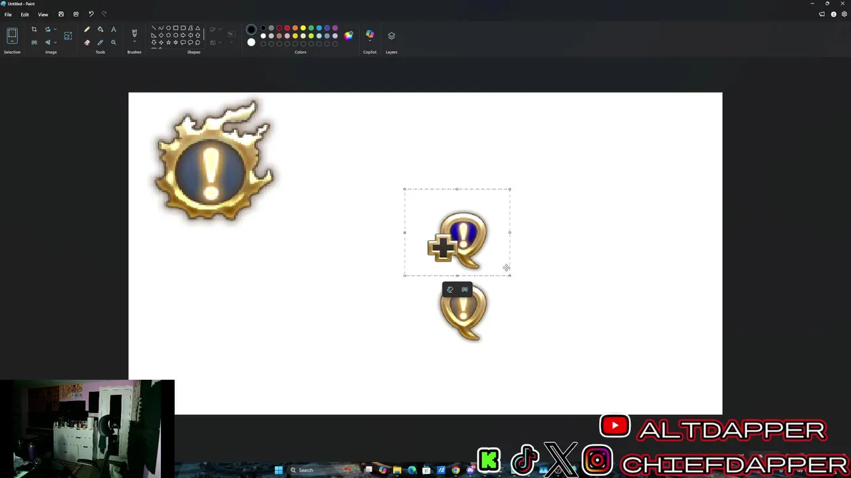Click the Copilot icon
The height and width of the screenshot is (478, 851).
pyautogui.click(x=370, y=33)
